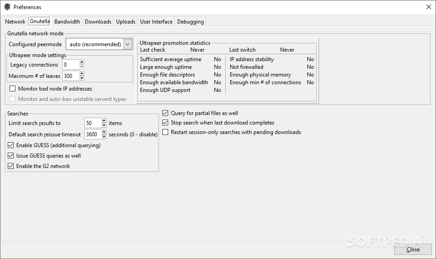
Task: Click the Close button
Action: click(x=413, y=249)
